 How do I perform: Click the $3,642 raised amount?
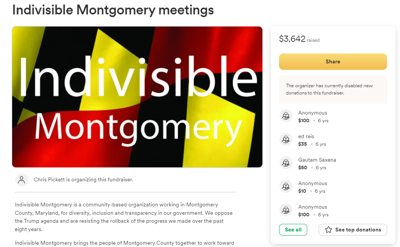coord(292,39)
